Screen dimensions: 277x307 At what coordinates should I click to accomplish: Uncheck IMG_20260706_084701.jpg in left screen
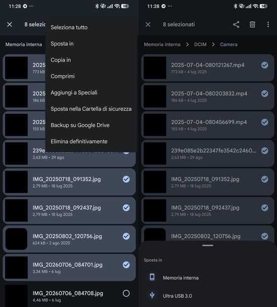126,265
